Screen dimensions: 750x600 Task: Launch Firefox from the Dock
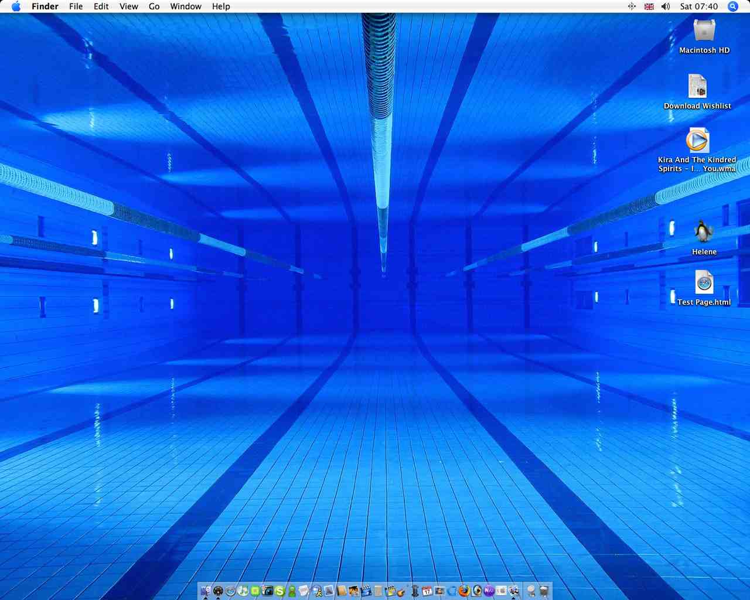coord(464,591)
